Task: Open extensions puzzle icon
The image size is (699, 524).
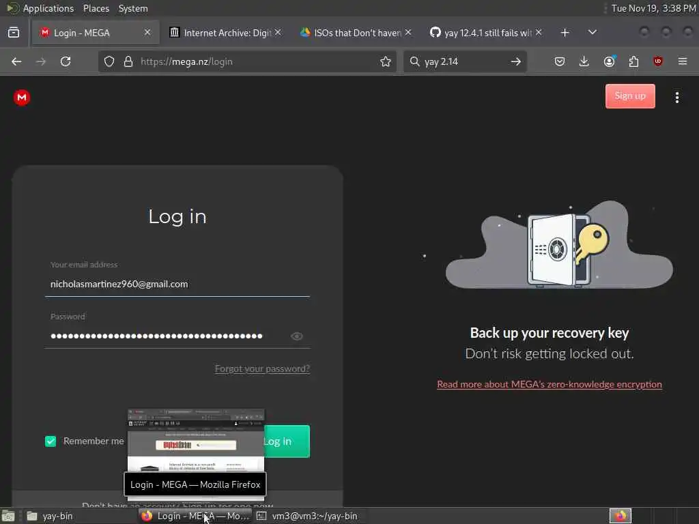Action: tap(633, 61)
